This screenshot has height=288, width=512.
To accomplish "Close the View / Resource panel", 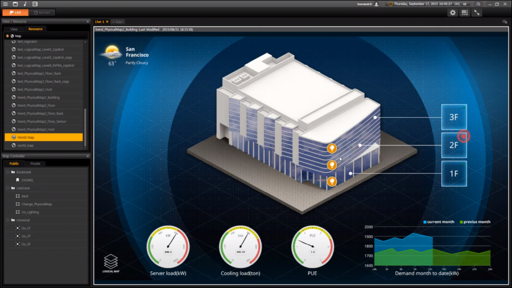I will [88, 21].
